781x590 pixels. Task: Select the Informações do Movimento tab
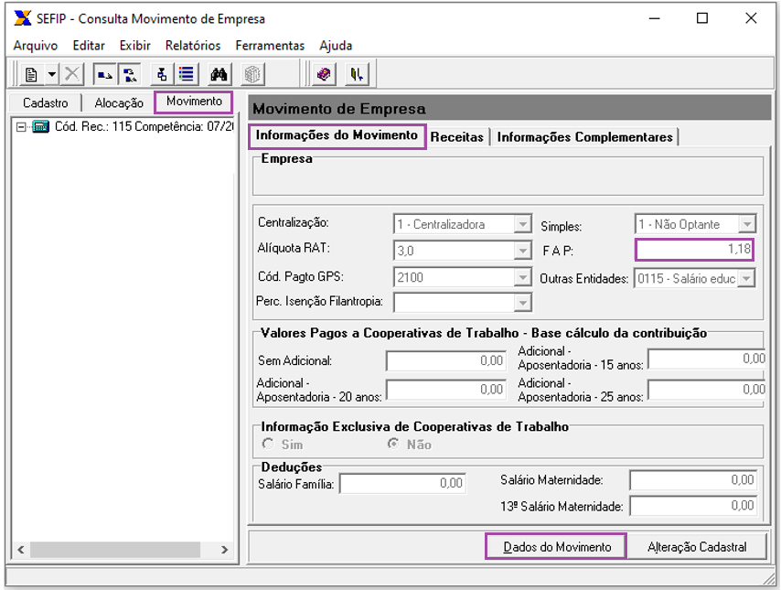click(337, 135)
